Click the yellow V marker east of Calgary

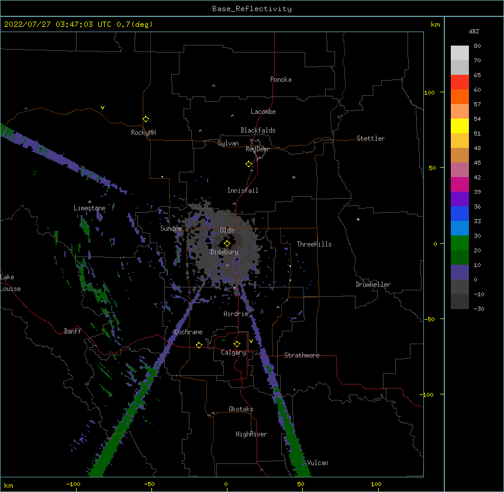[251, 341]
